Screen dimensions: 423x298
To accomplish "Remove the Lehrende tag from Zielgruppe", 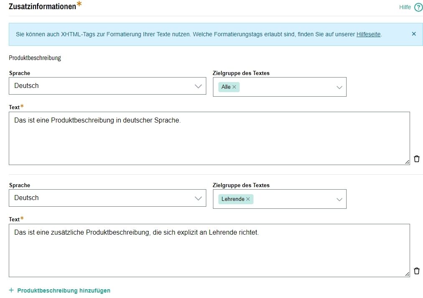I will click(248, 199).
